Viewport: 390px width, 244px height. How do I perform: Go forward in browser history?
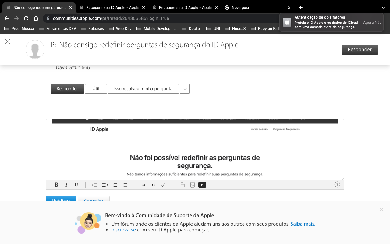point(16,18)
